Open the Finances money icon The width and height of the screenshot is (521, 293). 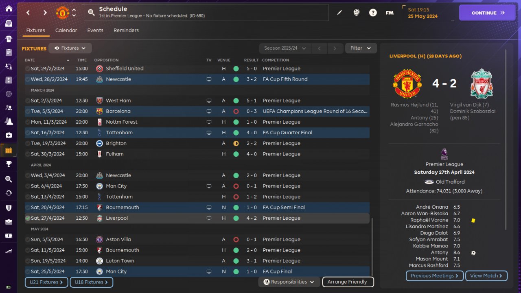coord(9,236)
